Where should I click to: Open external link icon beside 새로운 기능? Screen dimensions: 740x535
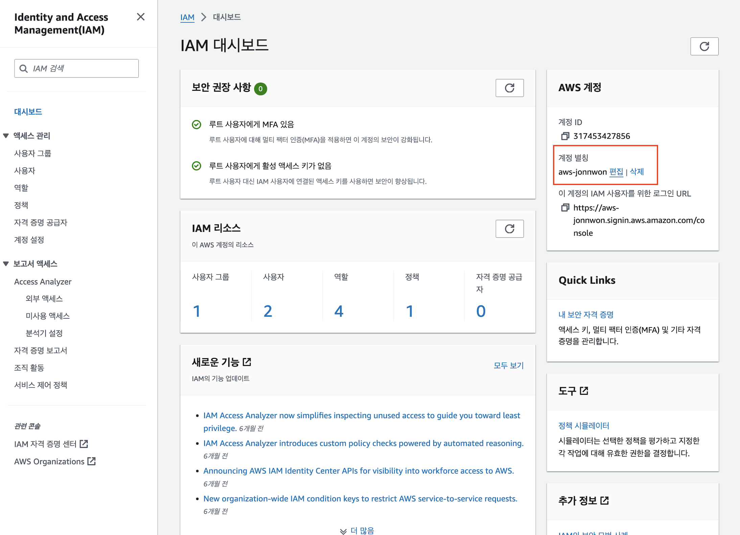(x=247, y=362)
